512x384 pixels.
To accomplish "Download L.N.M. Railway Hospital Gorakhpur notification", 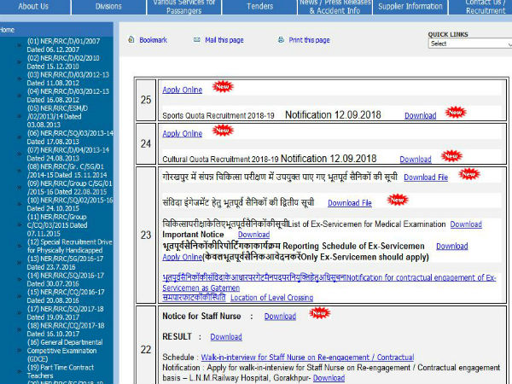I will pos(329,378).
